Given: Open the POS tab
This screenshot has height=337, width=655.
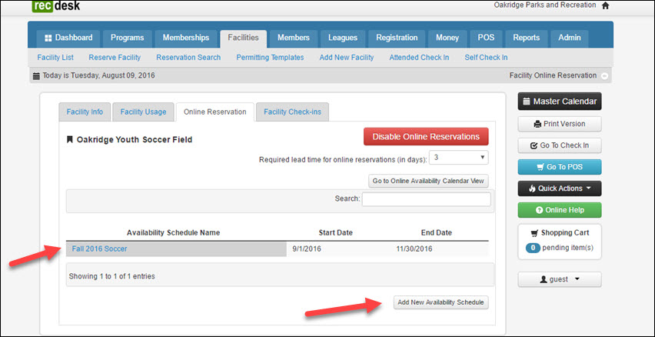Looking at the screenshot, I should [x=486, y=38].
